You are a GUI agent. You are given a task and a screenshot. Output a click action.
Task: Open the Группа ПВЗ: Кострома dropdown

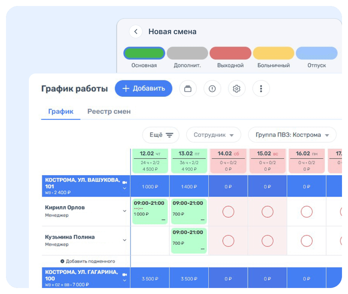[292, 135]
